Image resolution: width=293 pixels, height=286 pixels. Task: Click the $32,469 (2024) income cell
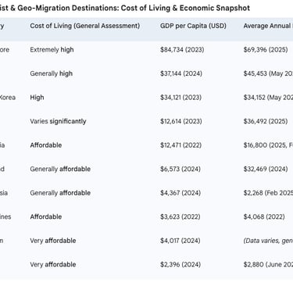click(266, 169)
